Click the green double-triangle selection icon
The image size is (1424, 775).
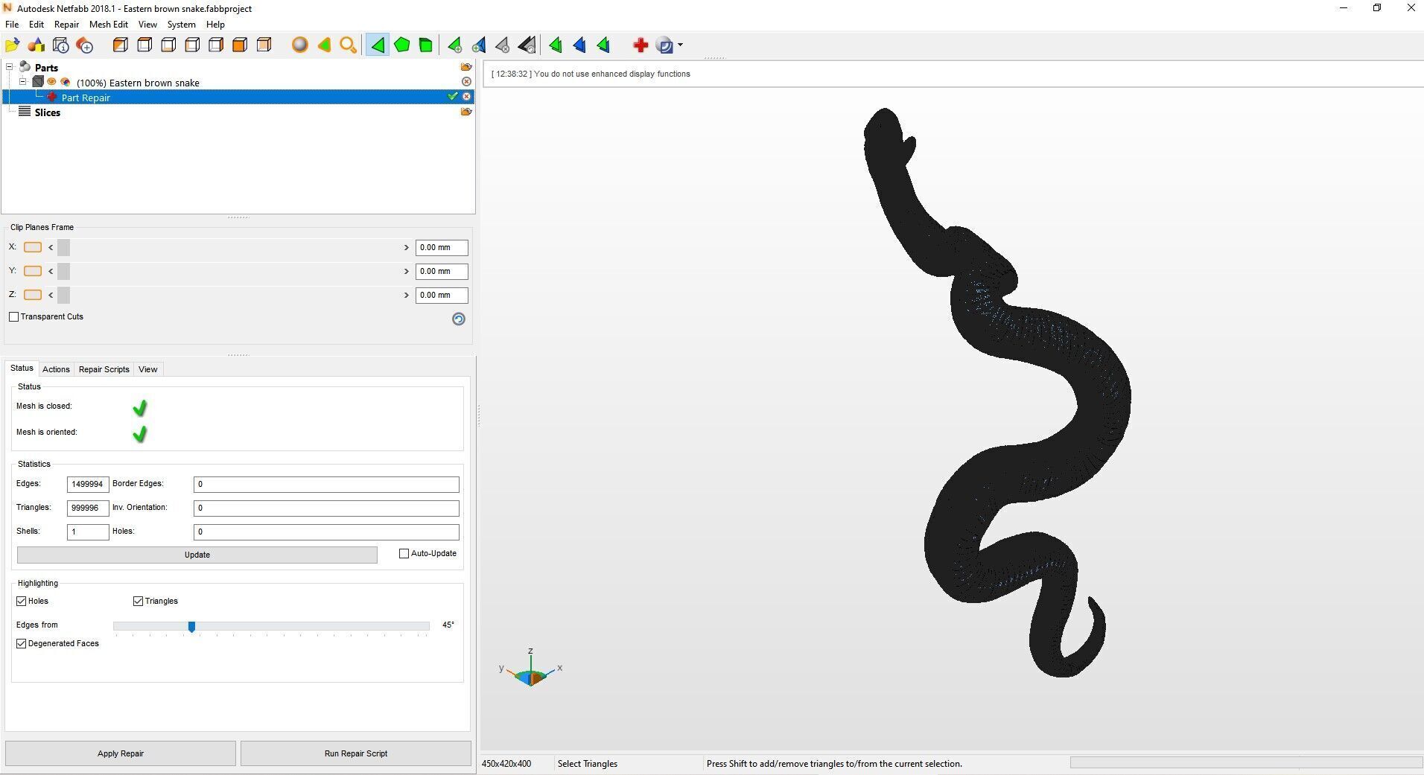click(x=556, y=45)
